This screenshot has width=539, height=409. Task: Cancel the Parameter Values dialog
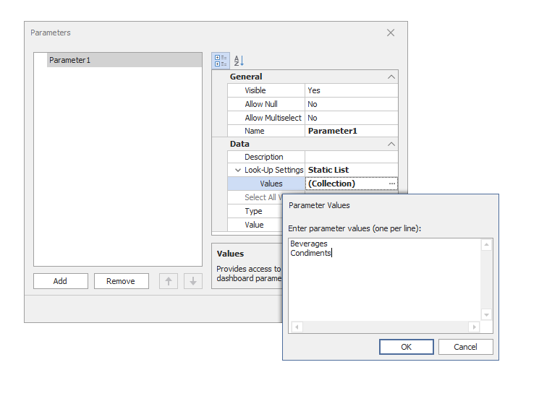pyautogui.click(x=465, y=347)
